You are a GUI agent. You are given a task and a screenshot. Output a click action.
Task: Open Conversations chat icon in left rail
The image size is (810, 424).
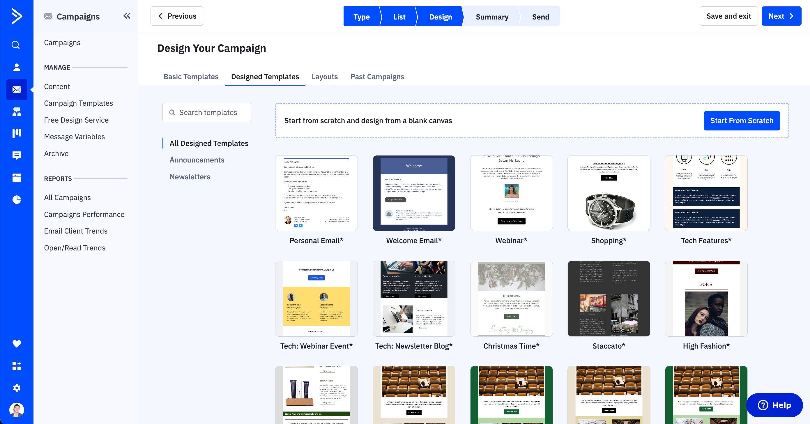[16, 156]
